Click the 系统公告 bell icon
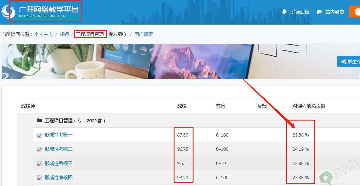The width and height of the screenshot is (360, 186). click(284, 12)
